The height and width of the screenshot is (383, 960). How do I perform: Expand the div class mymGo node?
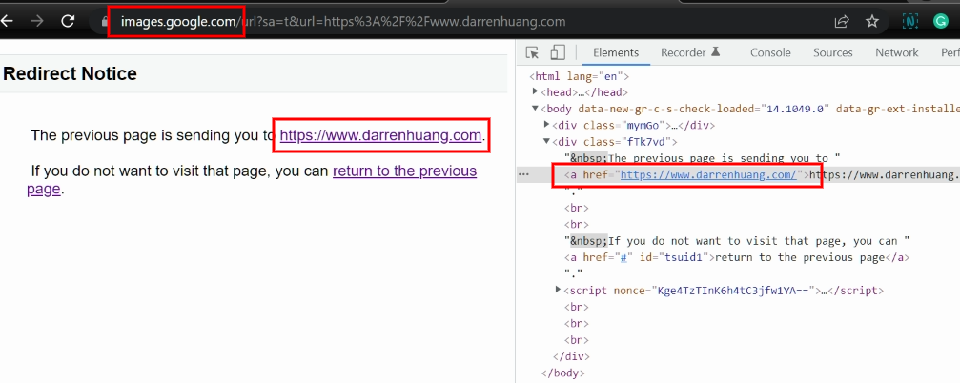tap(547, 125)
